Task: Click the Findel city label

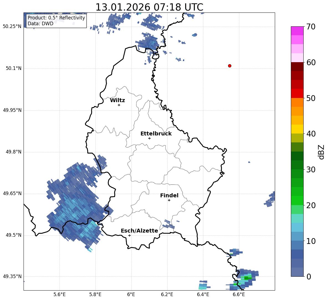Action: pyautogui.click(x=169, y=195)
